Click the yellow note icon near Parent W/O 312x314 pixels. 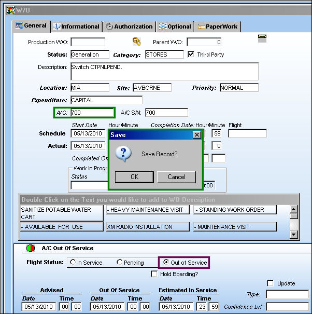262,38
